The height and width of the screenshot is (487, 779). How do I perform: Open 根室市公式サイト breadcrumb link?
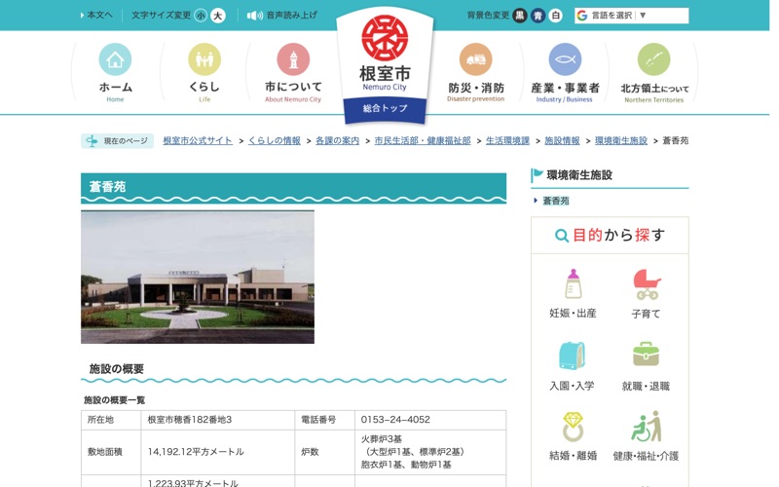[198, 140]
